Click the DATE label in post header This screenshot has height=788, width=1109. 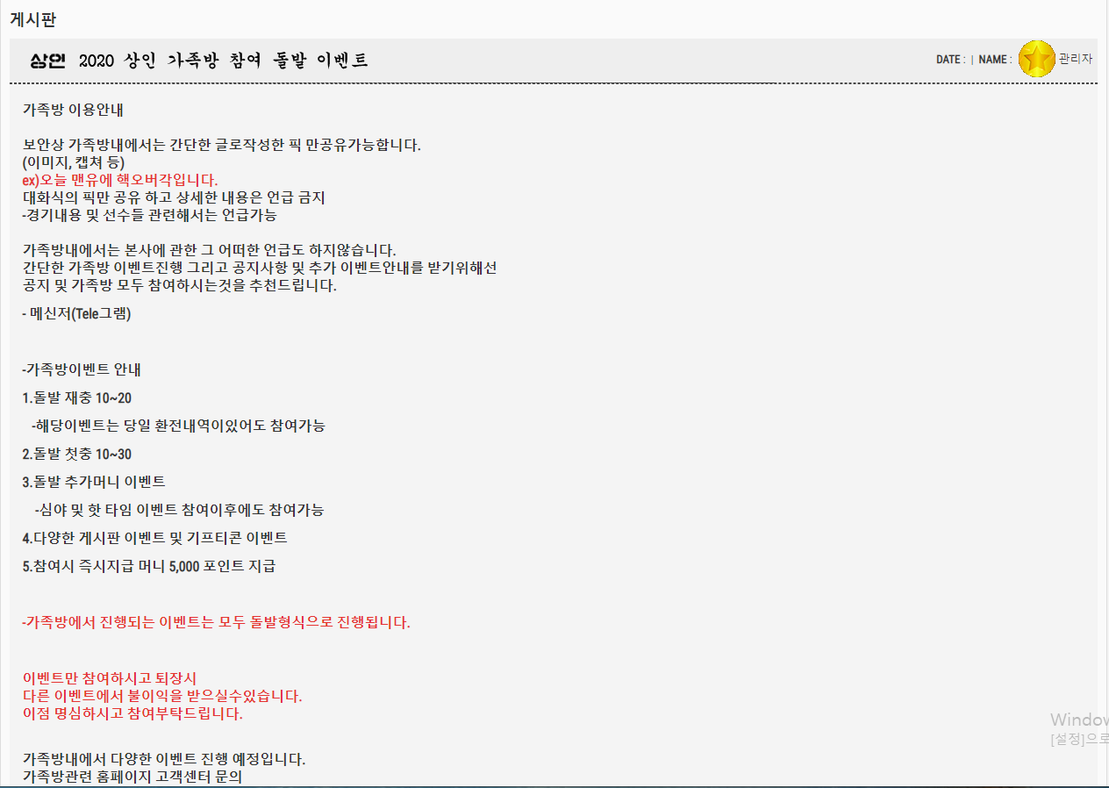(949, 60)
